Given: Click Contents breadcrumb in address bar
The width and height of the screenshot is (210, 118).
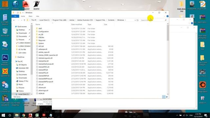Looking at the screenshot, I should [x=111, y=20].
